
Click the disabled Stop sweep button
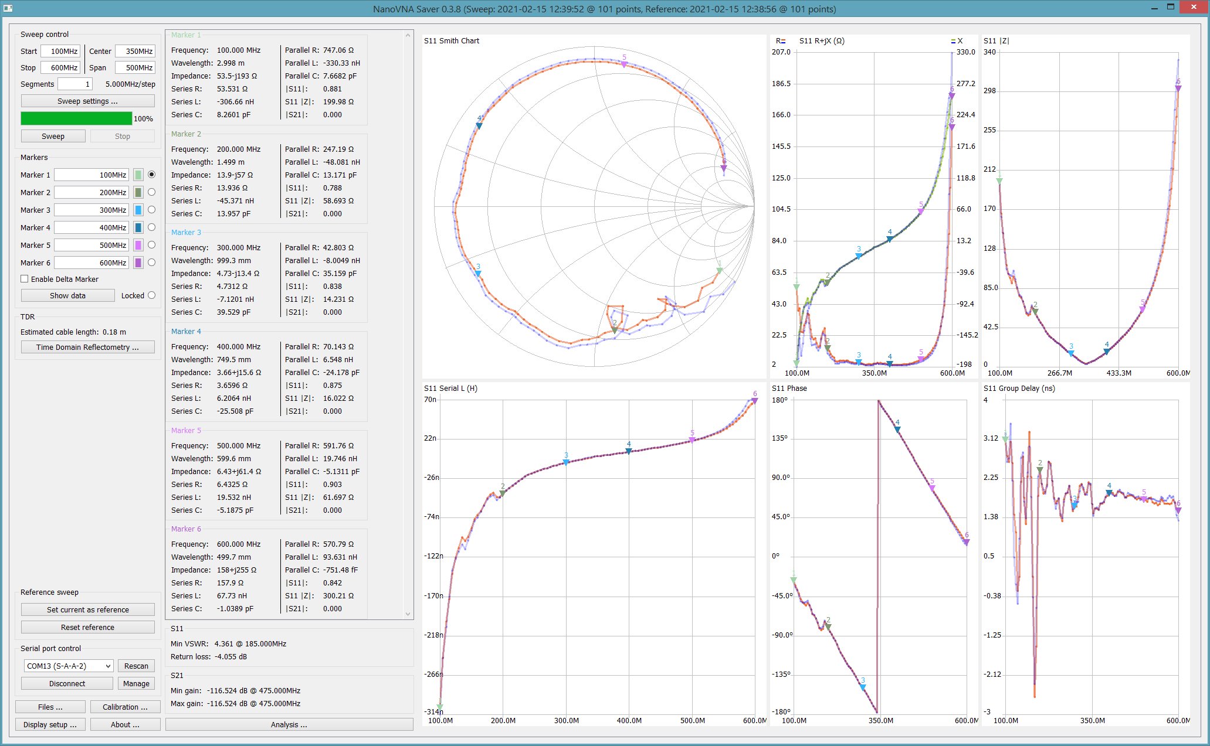pyautogui.click(x=123, y=136)
